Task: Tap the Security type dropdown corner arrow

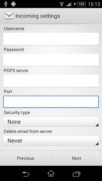Action: click(97, 125)
